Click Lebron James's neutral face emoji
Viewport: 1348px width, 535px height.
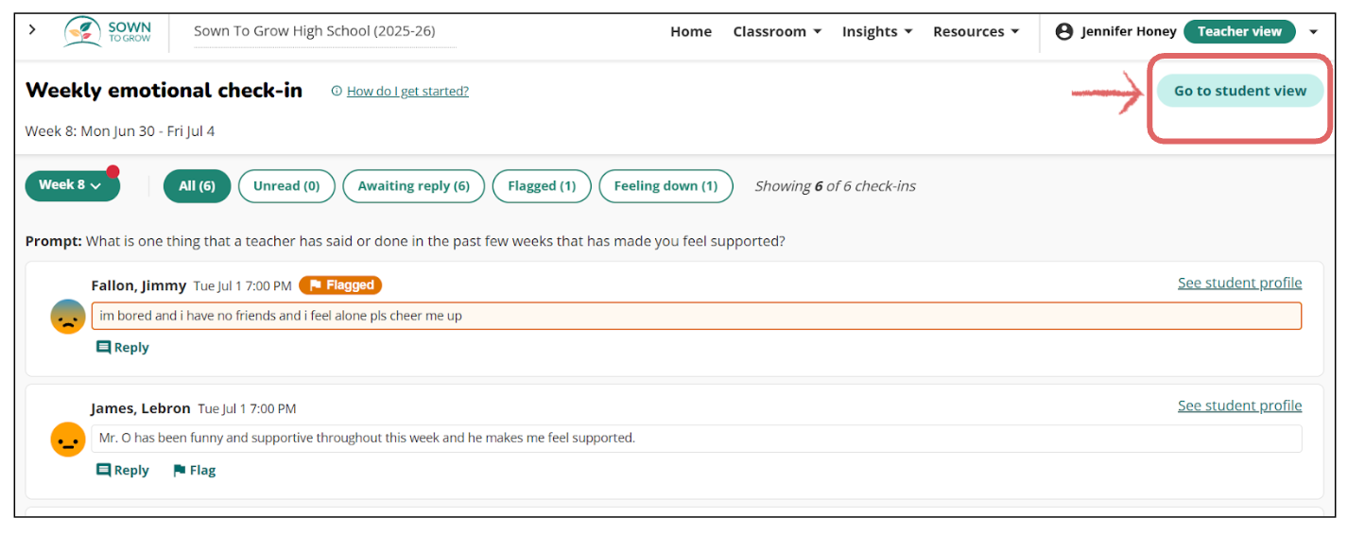[x=68, y=440]
